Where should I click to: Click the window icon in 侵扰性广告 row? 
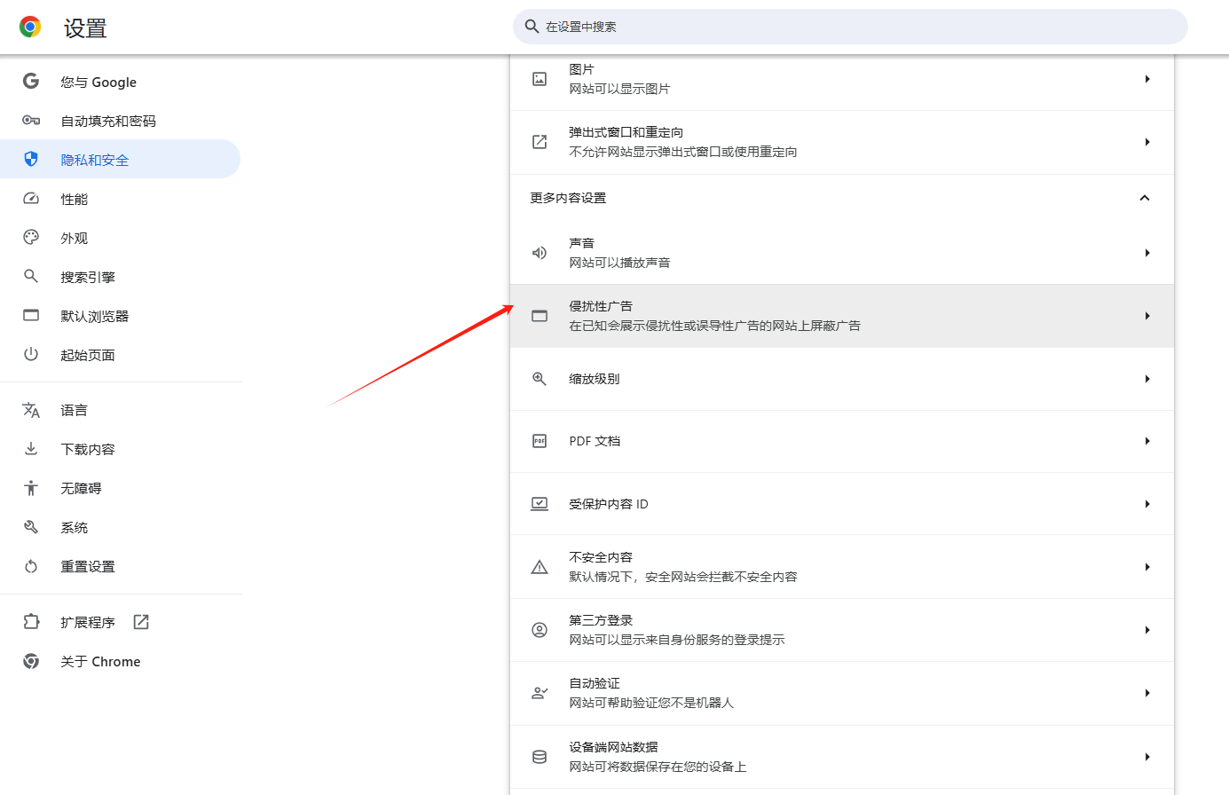(x=540, y=316)
